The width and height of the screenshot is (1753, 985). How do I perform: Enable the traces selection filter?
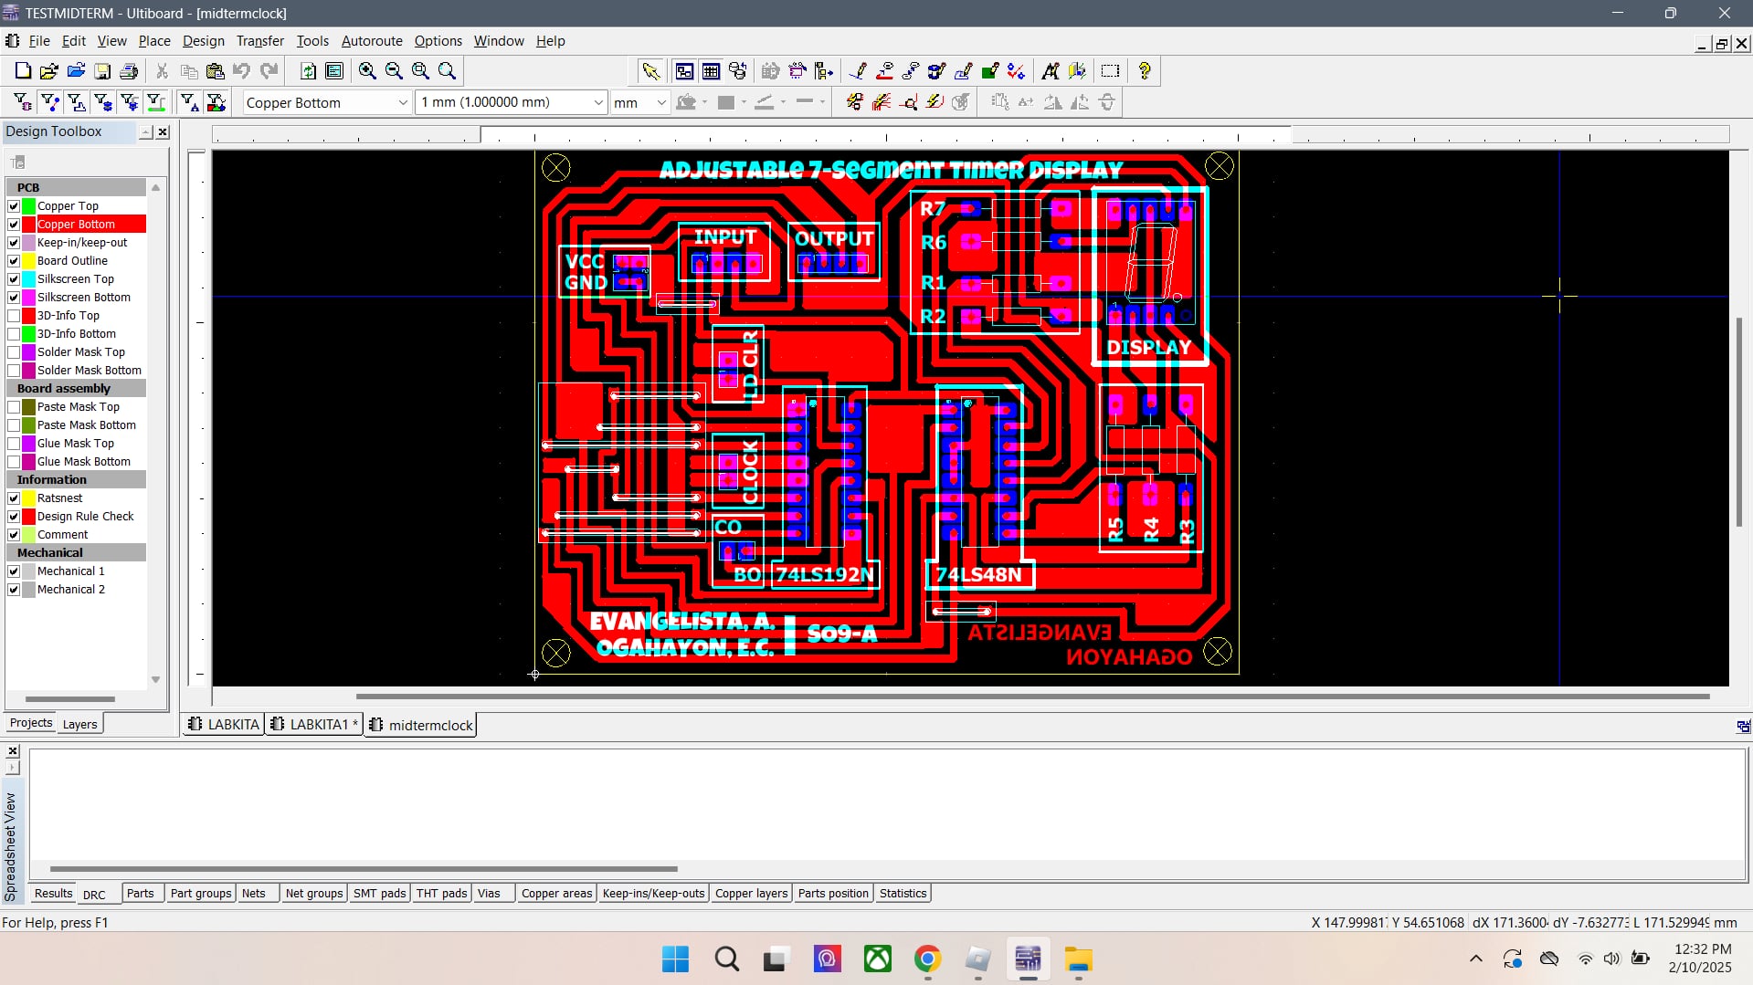pyautogui.click(x=49, y=102)
